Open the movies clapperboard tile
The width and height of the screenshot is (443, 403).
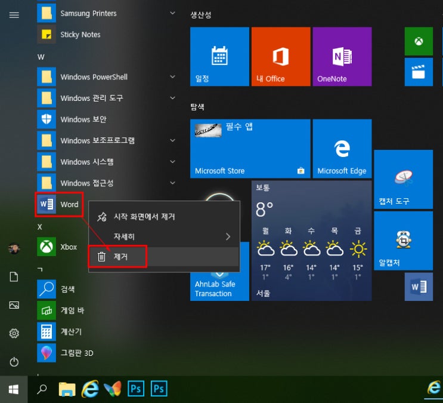(x=419, y=72)
